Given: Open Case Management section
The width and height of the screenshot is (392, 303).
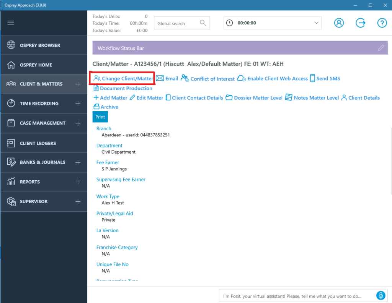Looking at the screenshot, I should pyautogui.click(x=44, y=123).
